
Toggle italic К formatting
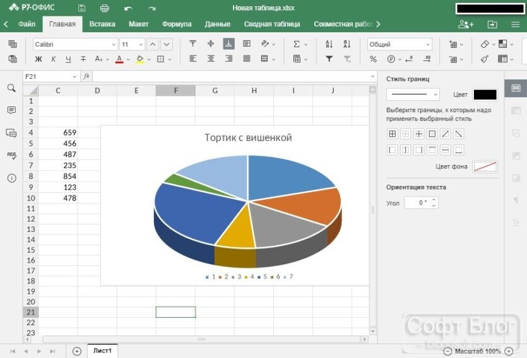(x=53, y=59)
